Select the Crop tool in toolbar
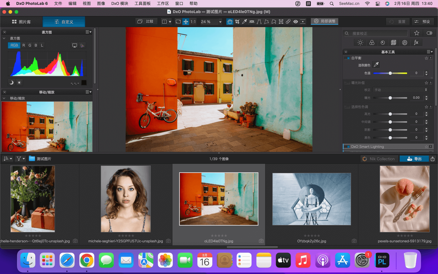The image size is (438, 274). (237, 22)
